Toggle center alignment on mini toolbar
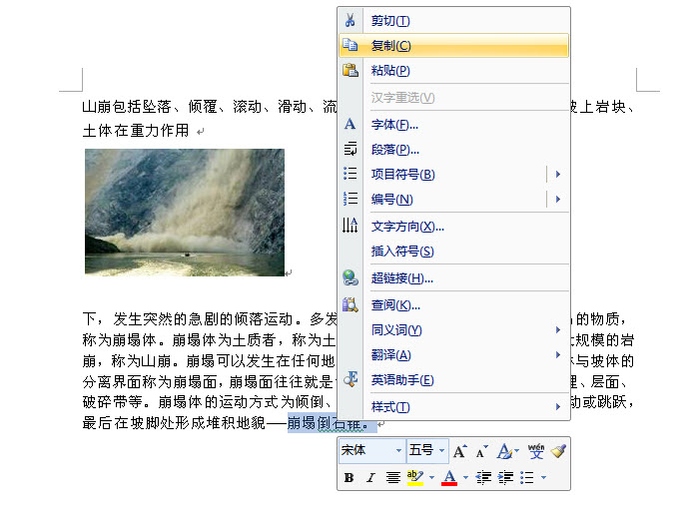The width and height of the screenshot is (687, 514). click(393, 478)
